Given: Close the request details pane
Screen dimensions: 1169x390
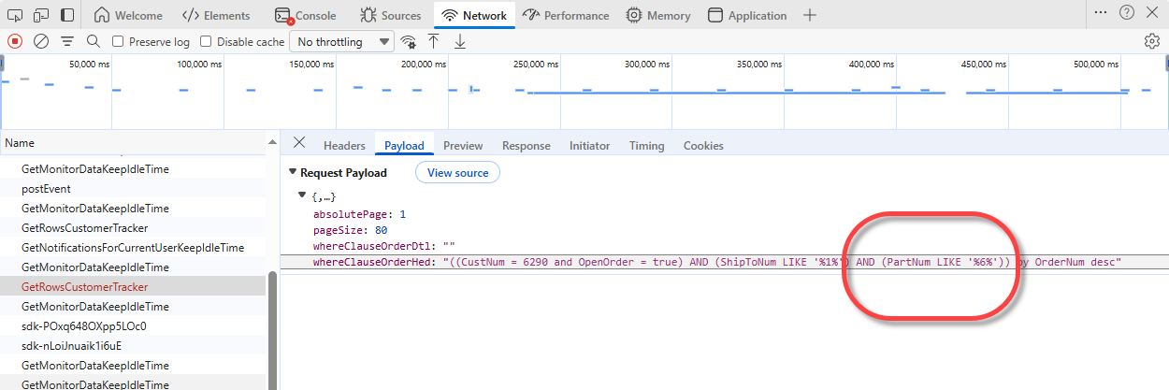Looking at the screenshot, I should click(299, 143).
